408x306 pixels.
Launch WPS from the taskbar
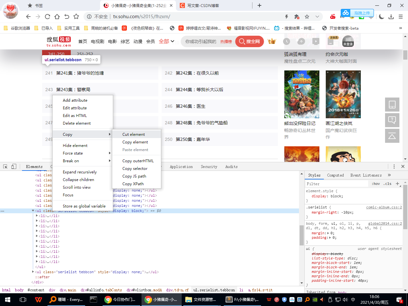(x=38, y=300)
